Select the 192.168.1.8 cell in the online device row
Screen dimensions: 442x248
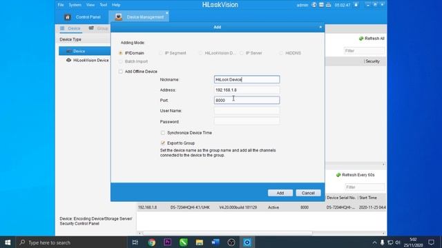147,207
